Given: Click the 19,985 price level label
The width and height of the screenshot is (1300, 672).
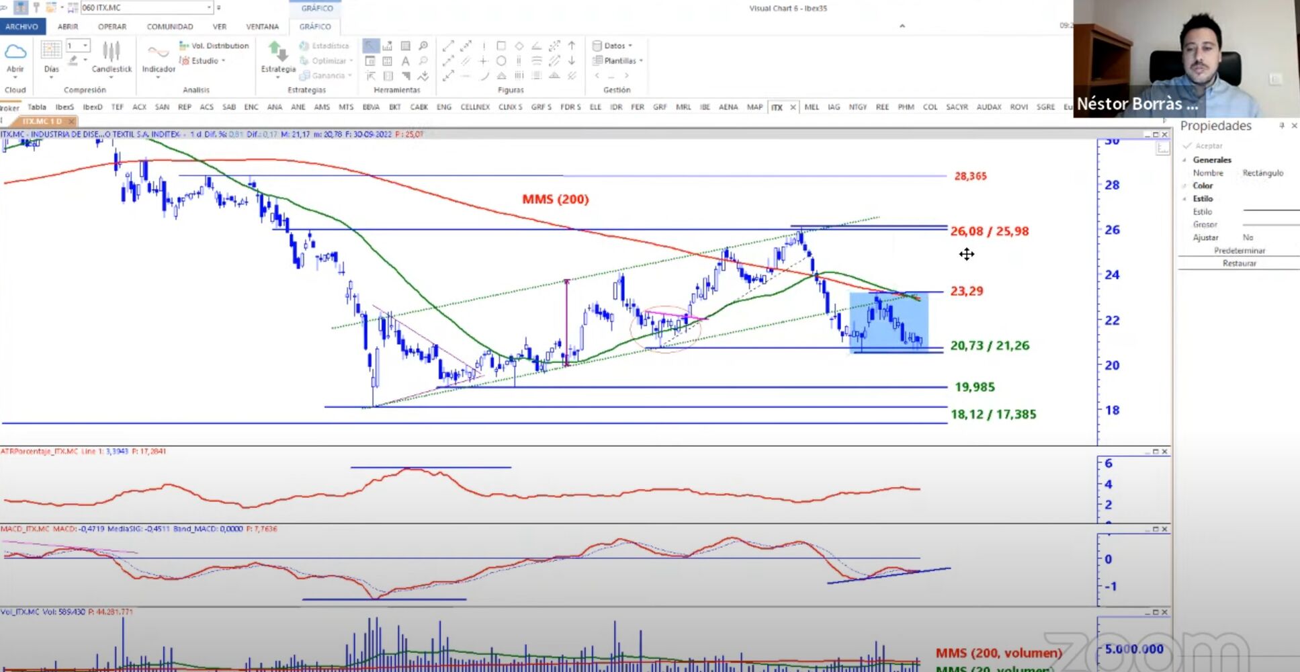Looking at the screenshot, I should pos(975,387).
